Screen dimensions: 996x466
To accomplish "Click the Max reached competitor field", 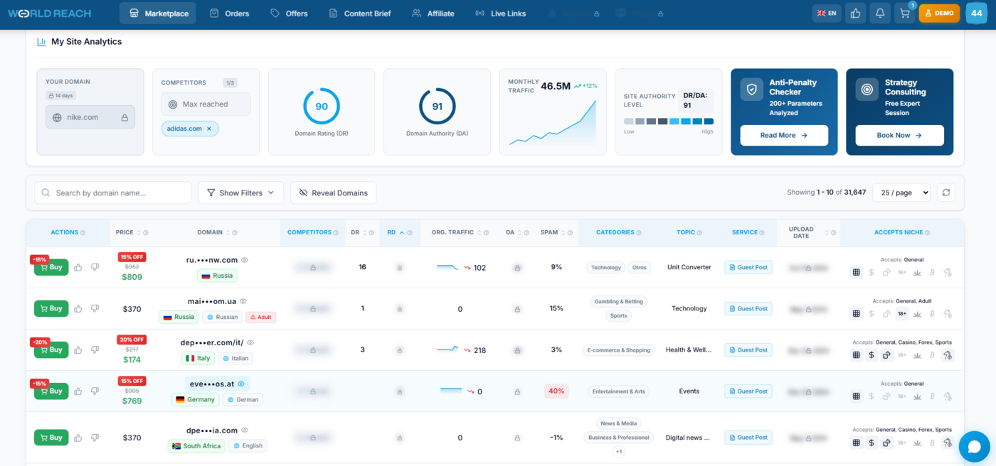I will pos(206,104).
